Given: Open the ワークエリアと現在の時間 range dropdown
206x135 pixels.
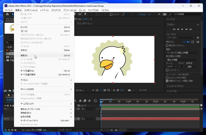Looking at the screenshot, I should point(183,53).
